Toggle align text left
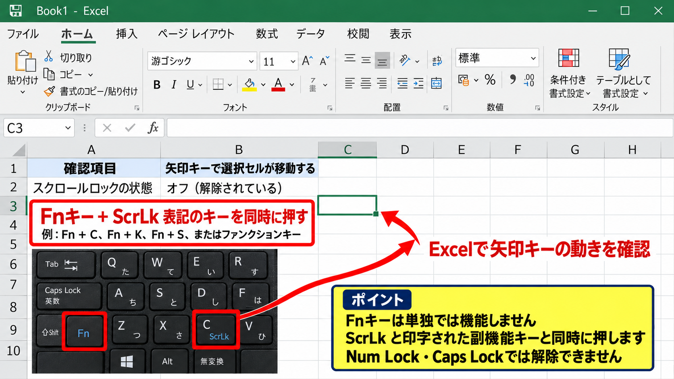This screenshot has height=379, width=674. coord(350,83)
